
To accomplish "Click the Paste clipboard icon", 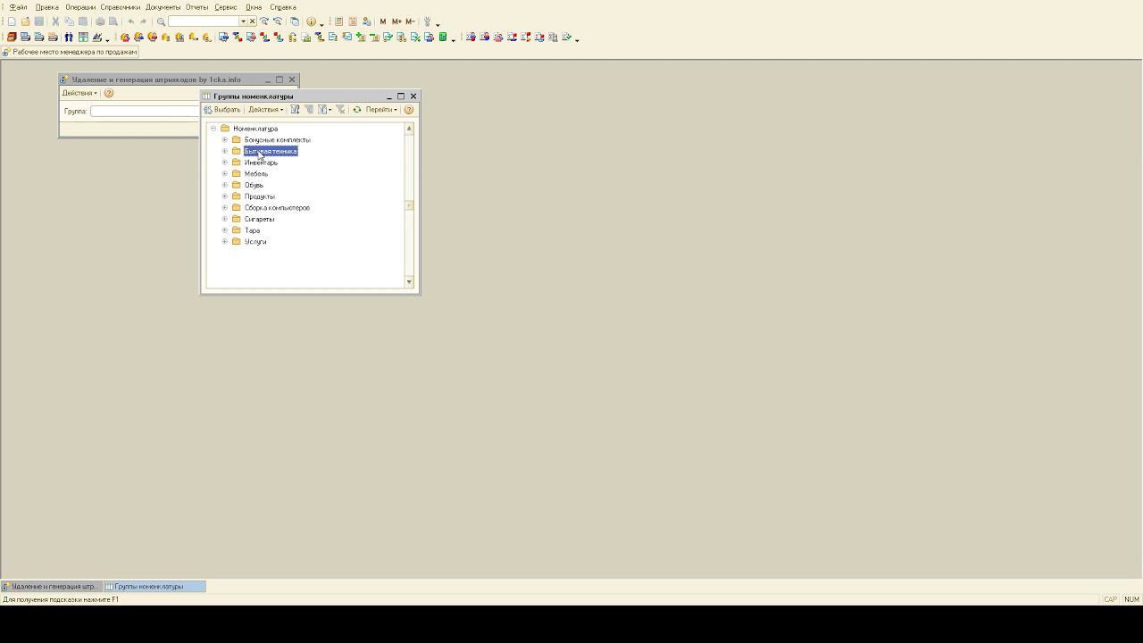I will tap(83, 21).
